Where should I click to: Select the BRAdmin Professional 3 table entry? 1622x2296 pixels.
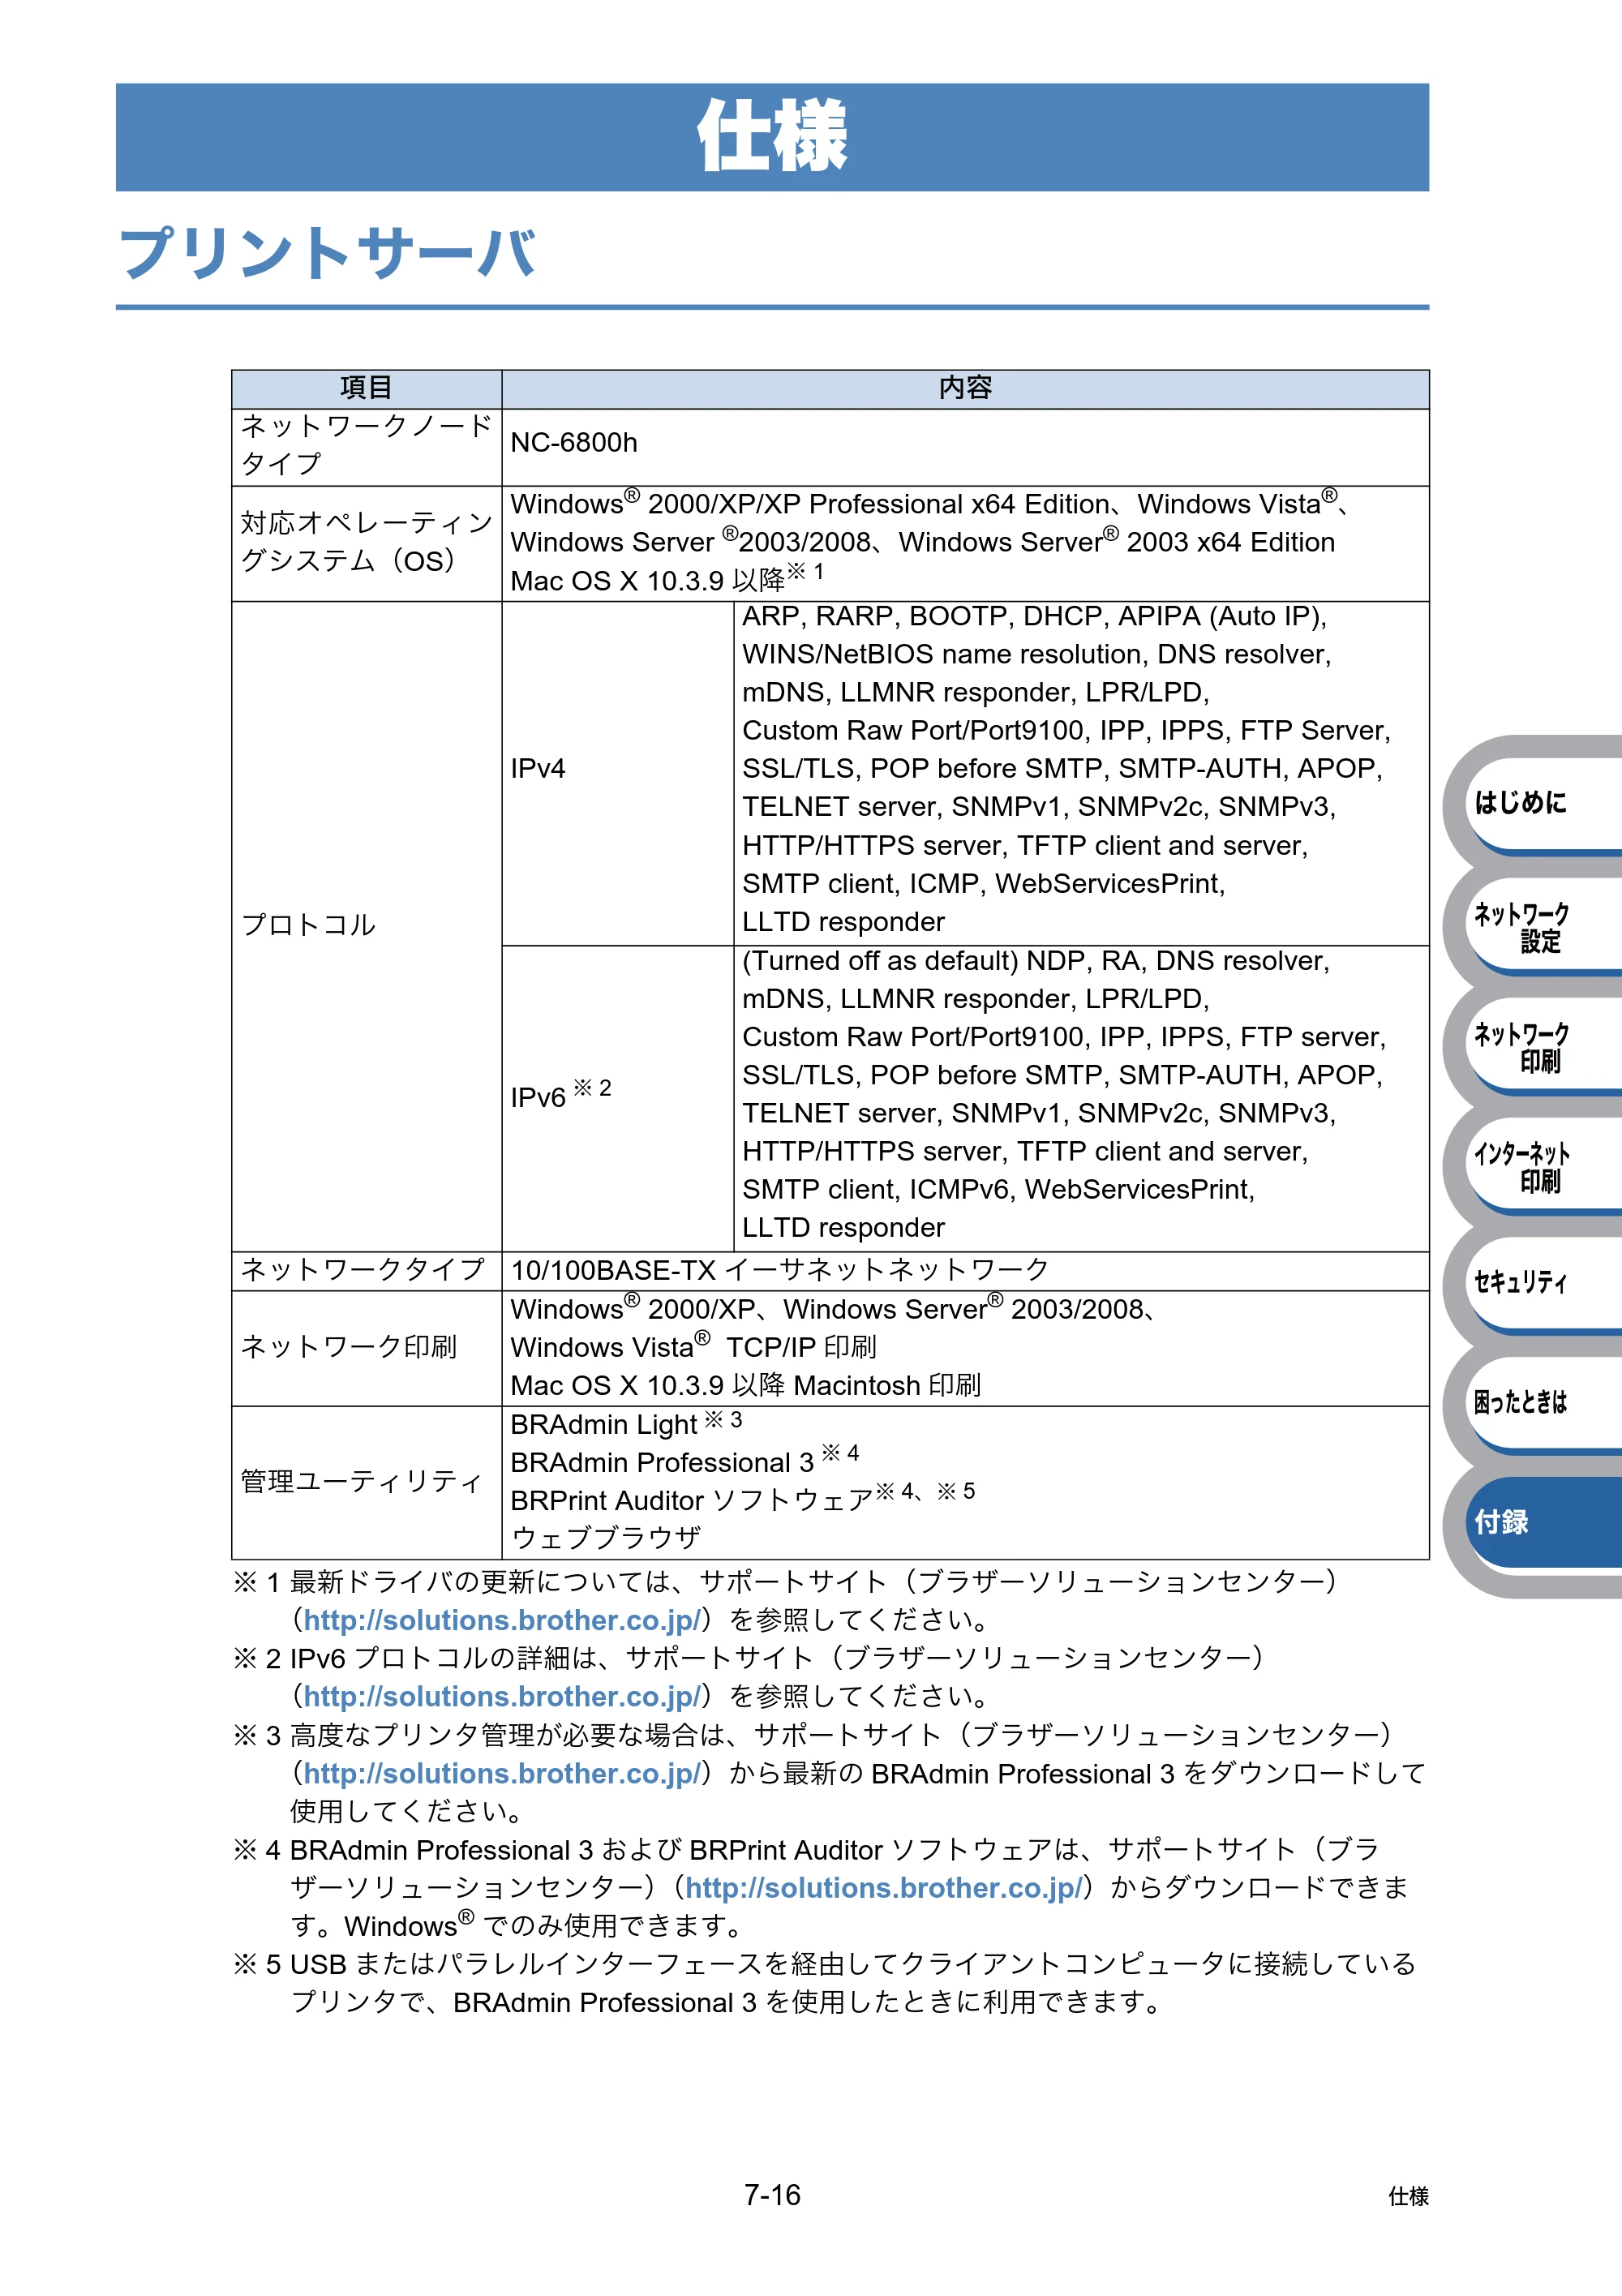coord(684,1461)
